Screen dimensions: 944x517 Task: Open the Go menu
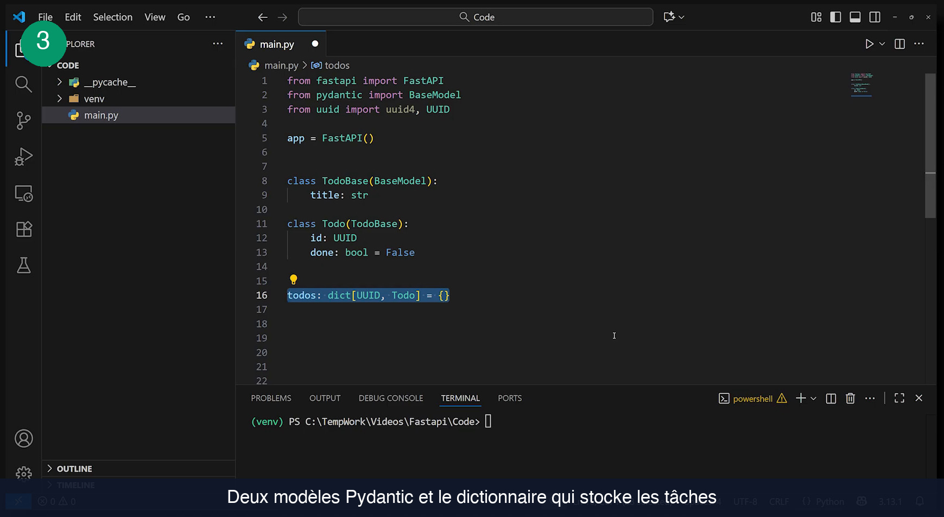tap(183, 17)
